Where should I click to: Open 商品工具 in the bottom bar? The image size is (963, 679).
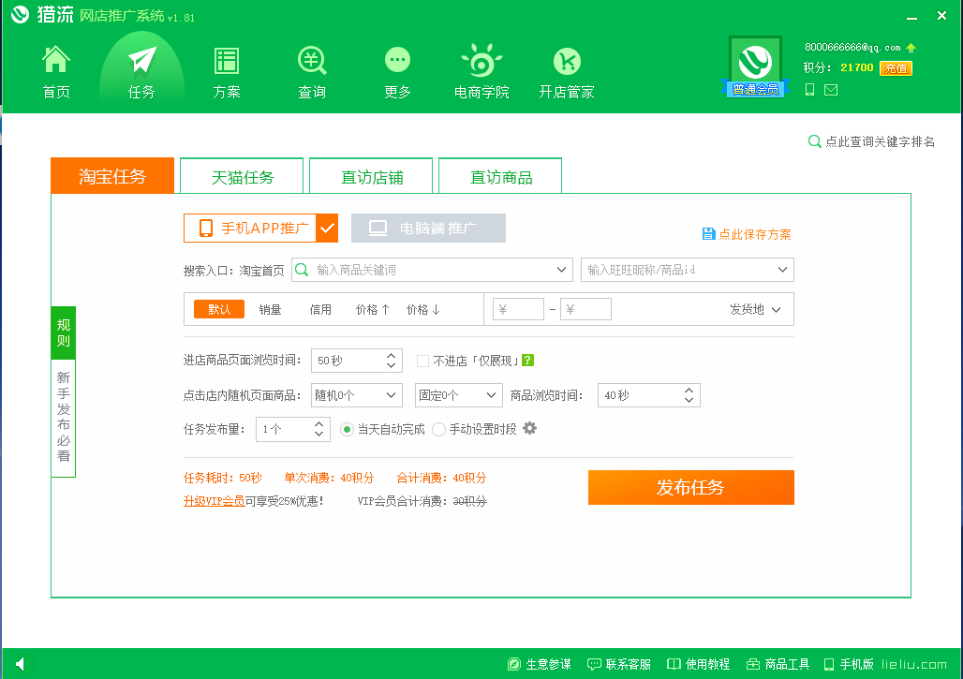(778, 664)
